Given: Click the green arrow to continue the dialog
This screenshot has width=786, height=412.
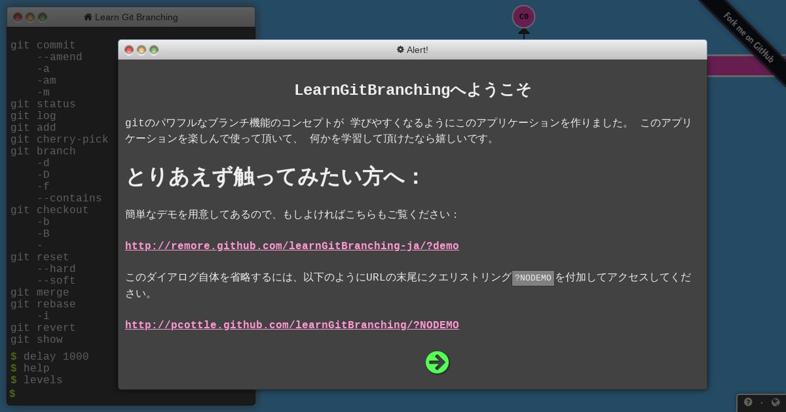Looking at the screenshot, I should pos(438,362).
